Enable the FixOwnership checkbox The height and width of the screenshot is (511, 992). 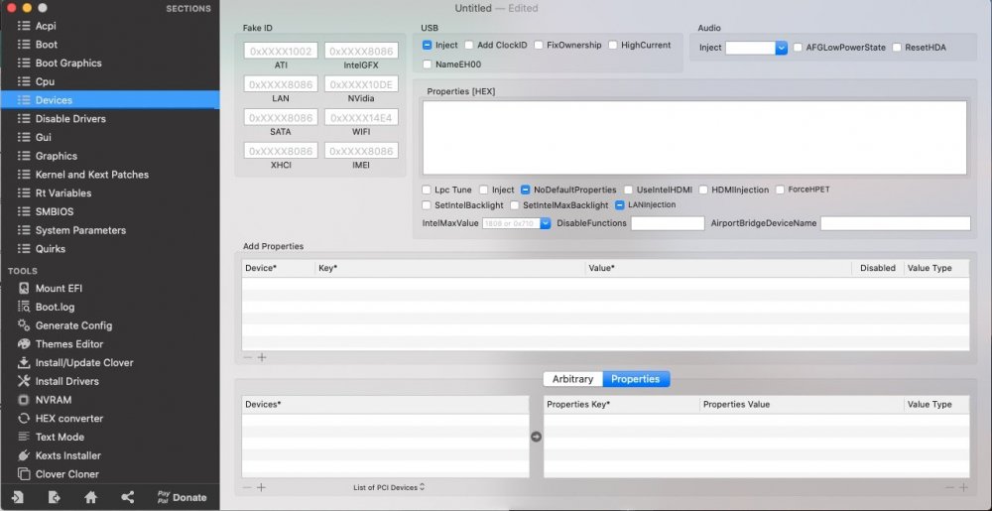tap(538, 46)
